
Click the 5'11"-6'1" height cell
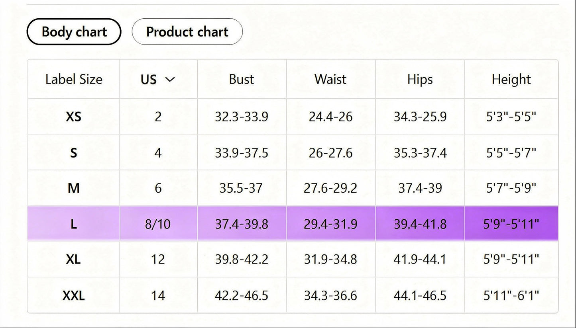pos(511,295)
